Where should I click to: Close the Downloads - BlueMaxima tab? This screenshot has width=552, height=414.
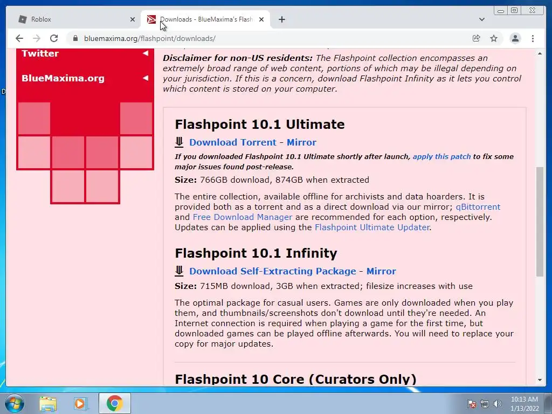pos(261,19)
